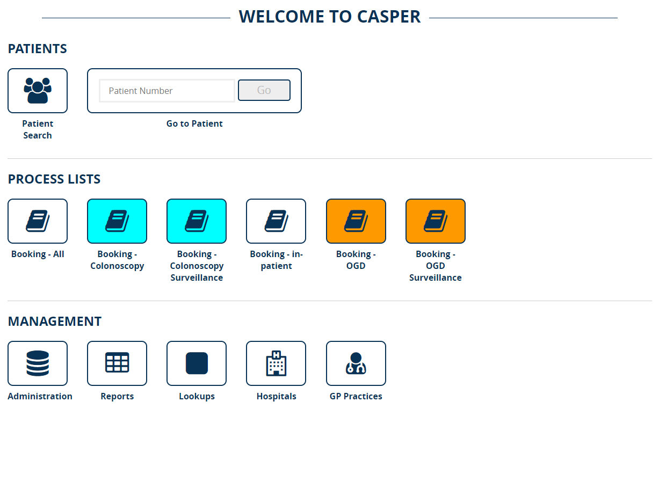Open the Administration database icon
Image resolution: width=659 pixels, height=482 pixels.
click(x=38, y=363)
